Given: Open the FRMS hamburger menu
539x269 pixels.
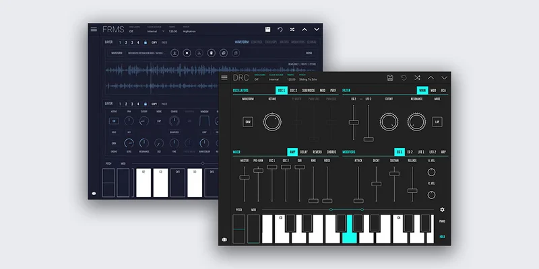Looking at the screenshot, I should (94, 29).
